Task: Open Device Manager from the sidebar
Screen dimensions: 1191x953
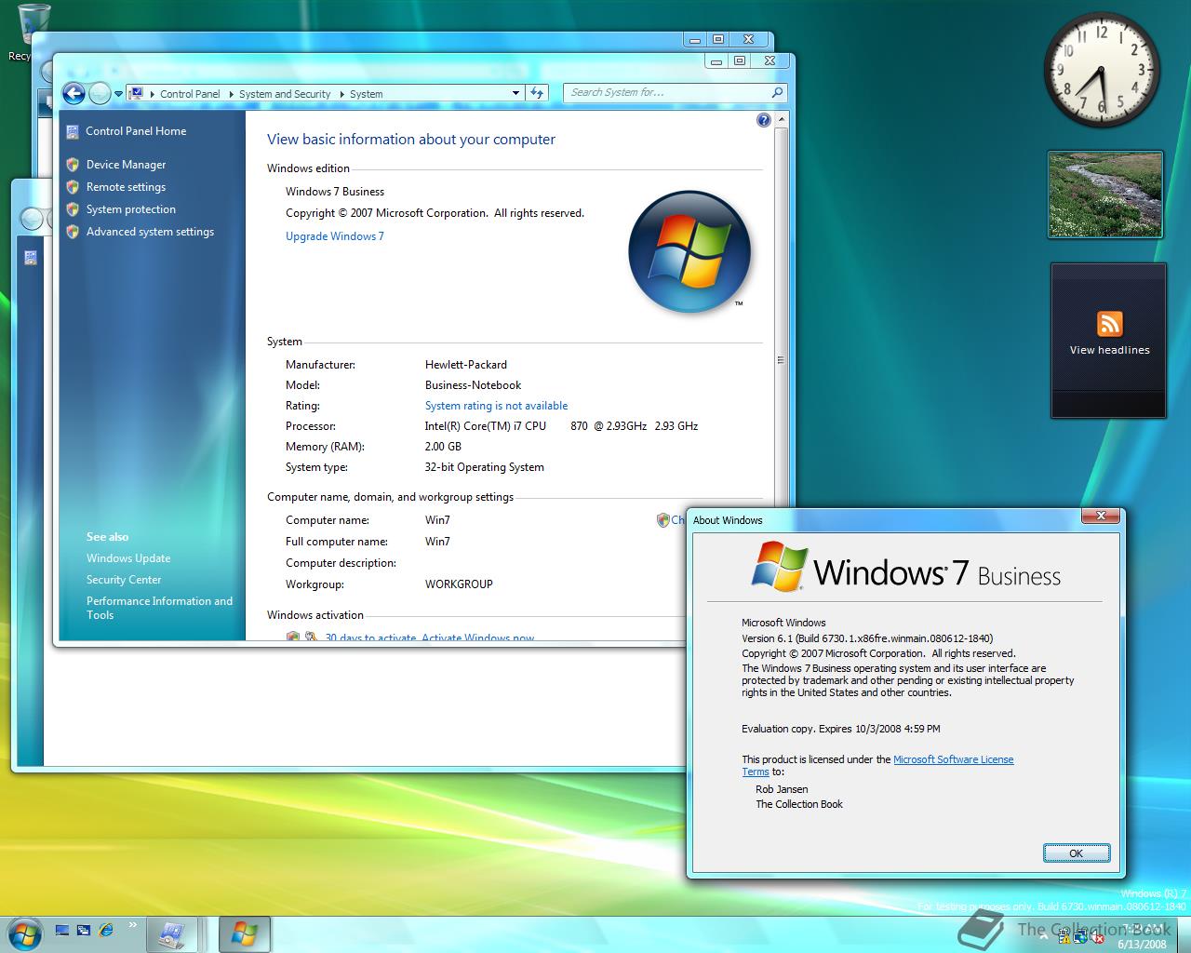Action: 126,165
